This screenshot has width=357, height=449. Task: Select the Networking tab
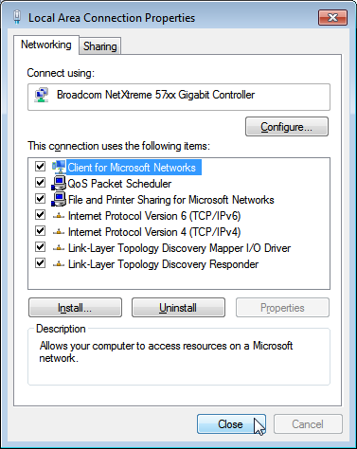tap(46, 45)
